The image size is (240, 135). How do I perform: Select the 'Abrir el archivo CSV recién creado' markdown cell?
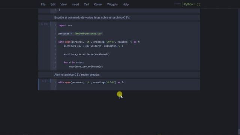(x=119, y=75)
